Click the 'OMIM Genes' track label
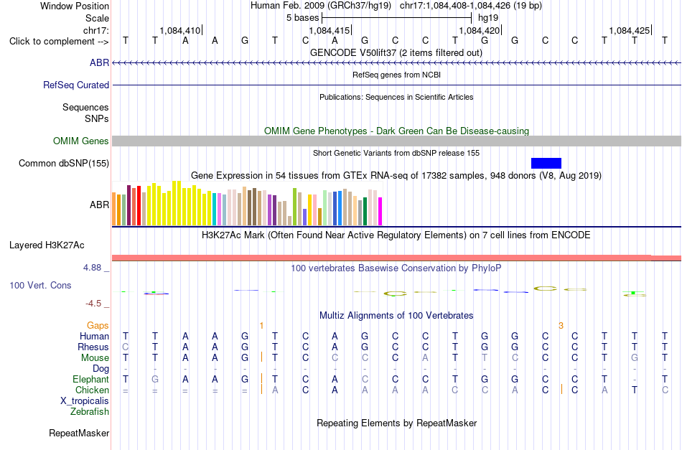682x450 pixels. (x=81, y=141)
